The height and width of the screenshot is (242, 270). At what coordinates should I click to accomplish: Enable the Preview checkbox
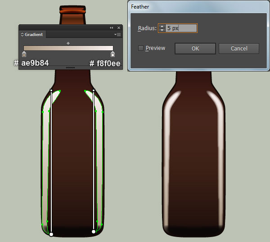point(141,48)
